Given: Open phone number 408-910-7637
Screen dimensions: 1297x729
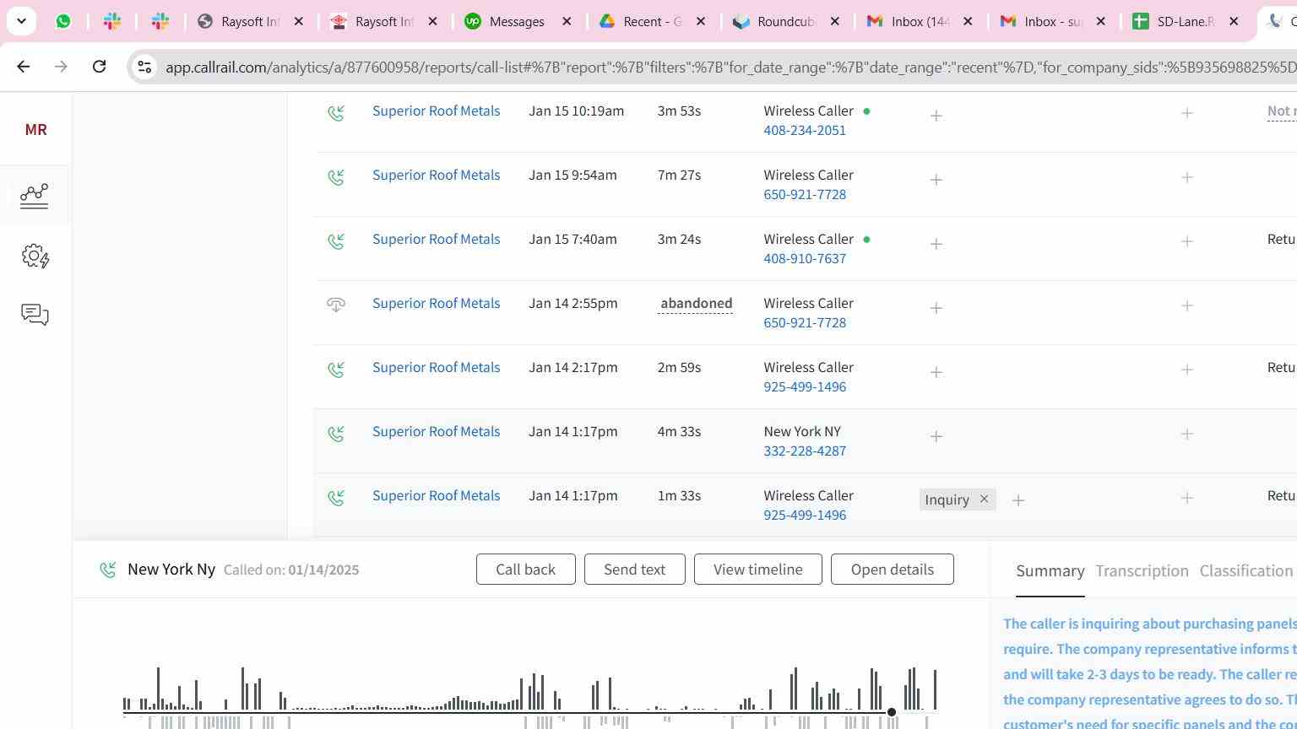Looking at the screenshot, I should (805, 258).
